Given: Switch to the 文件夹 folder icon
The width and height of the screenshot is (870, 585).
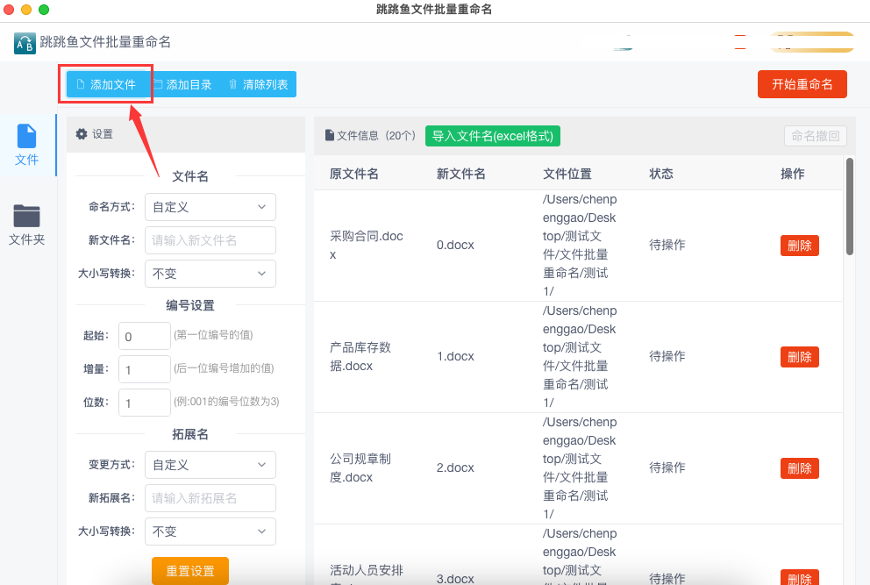Looking at the screenshot, I should [26, 216].
